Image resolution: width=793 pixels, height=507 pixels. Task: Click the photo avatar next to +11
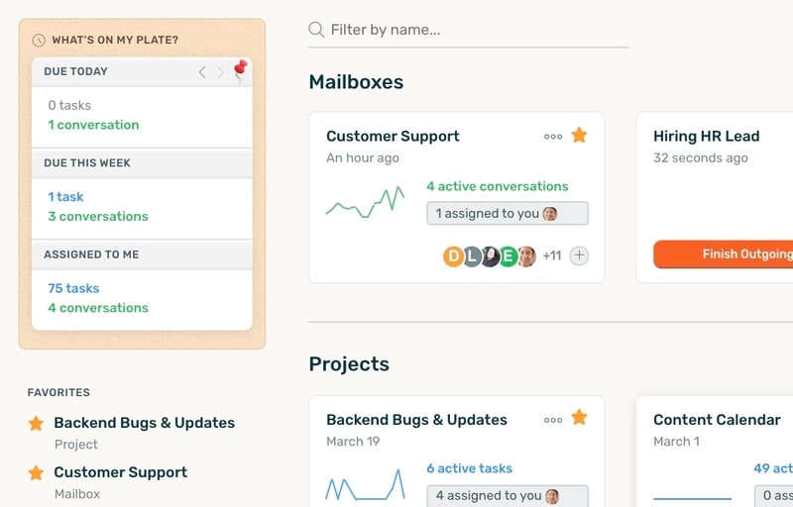tap(526, 256)
